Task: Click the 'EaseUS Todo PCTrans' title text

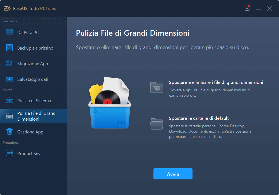Action: tap(35, 9)
